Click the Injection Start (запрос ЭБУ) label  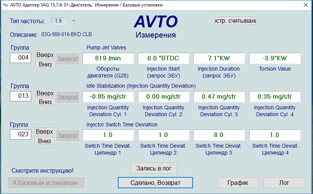(x=163, y=72)
